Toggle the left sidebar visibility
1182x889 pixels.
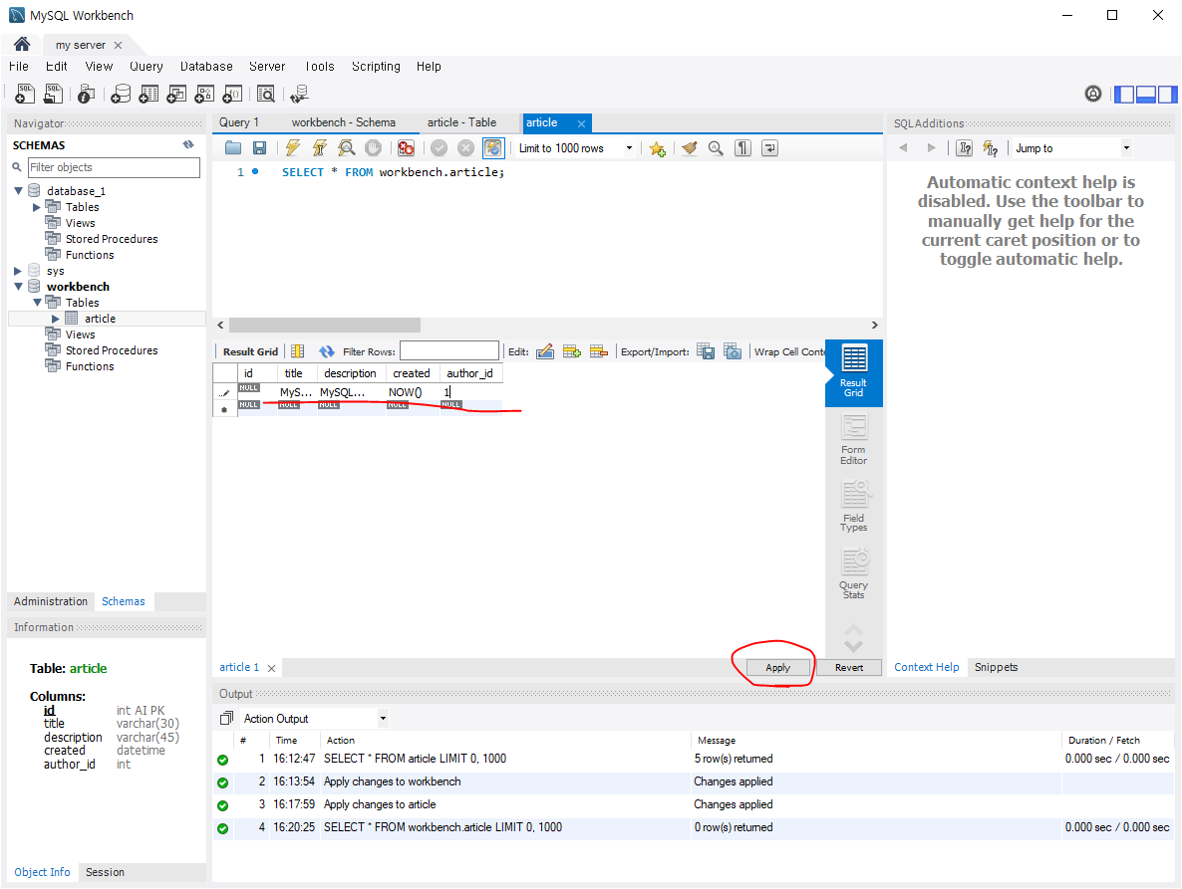click(1124, 95)
